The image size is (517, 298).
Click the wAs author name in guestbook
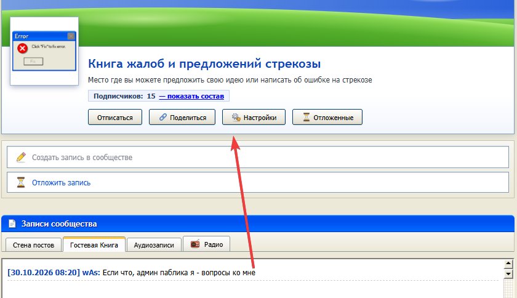coord(90,273)
